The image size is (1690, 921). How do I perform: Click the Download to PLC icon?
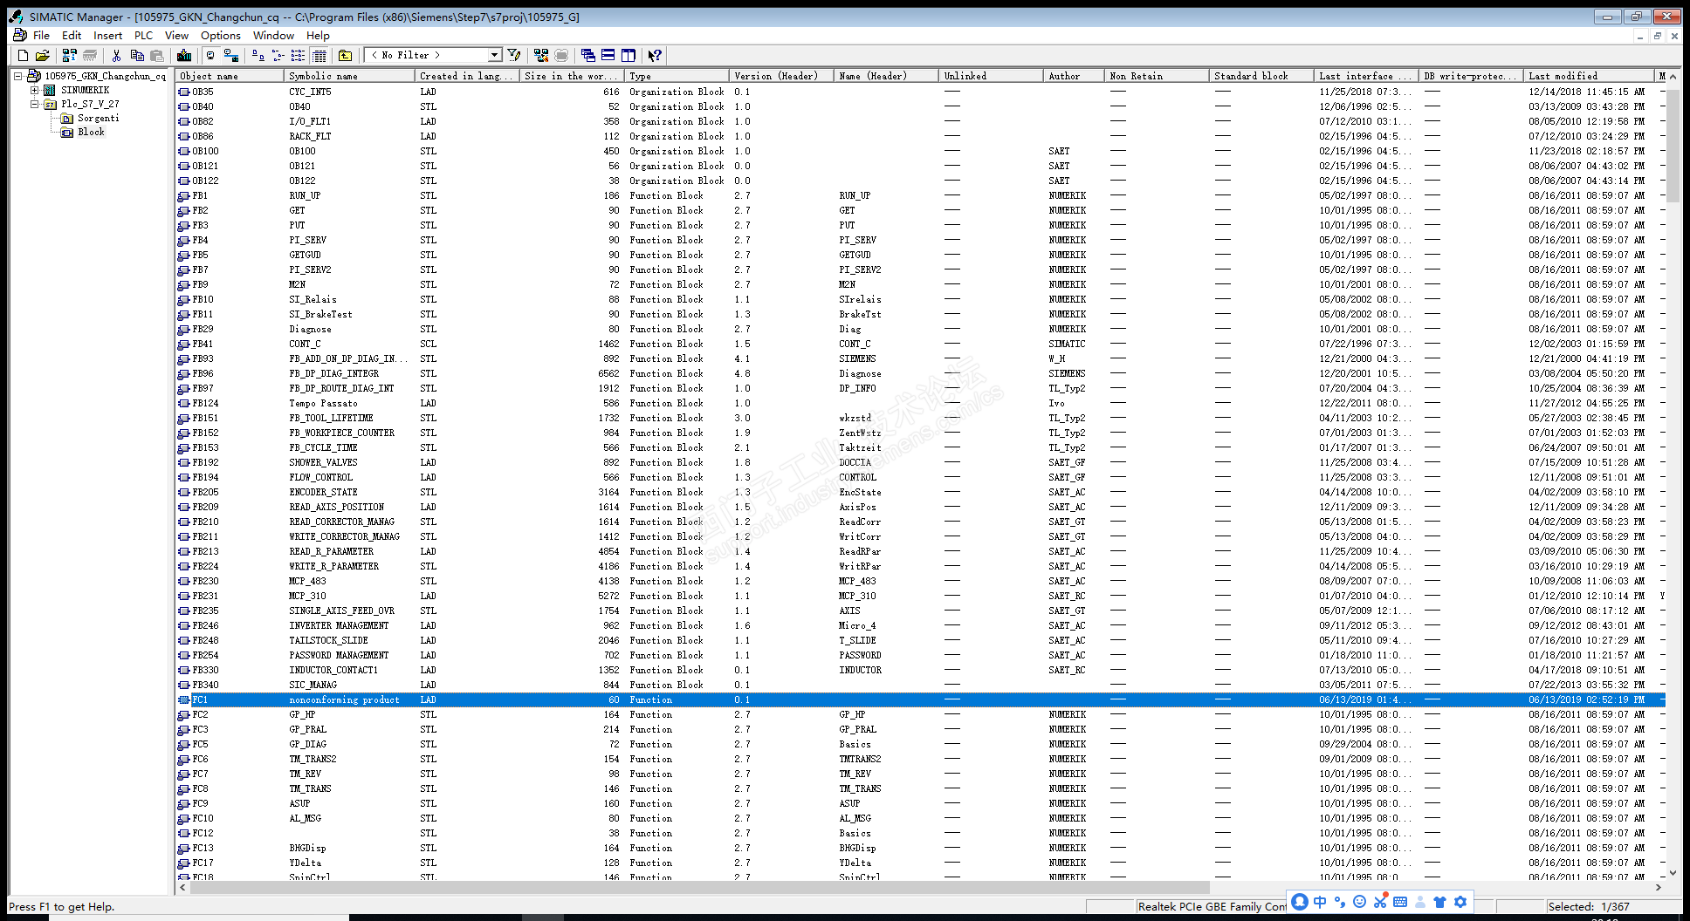point(184,55)
